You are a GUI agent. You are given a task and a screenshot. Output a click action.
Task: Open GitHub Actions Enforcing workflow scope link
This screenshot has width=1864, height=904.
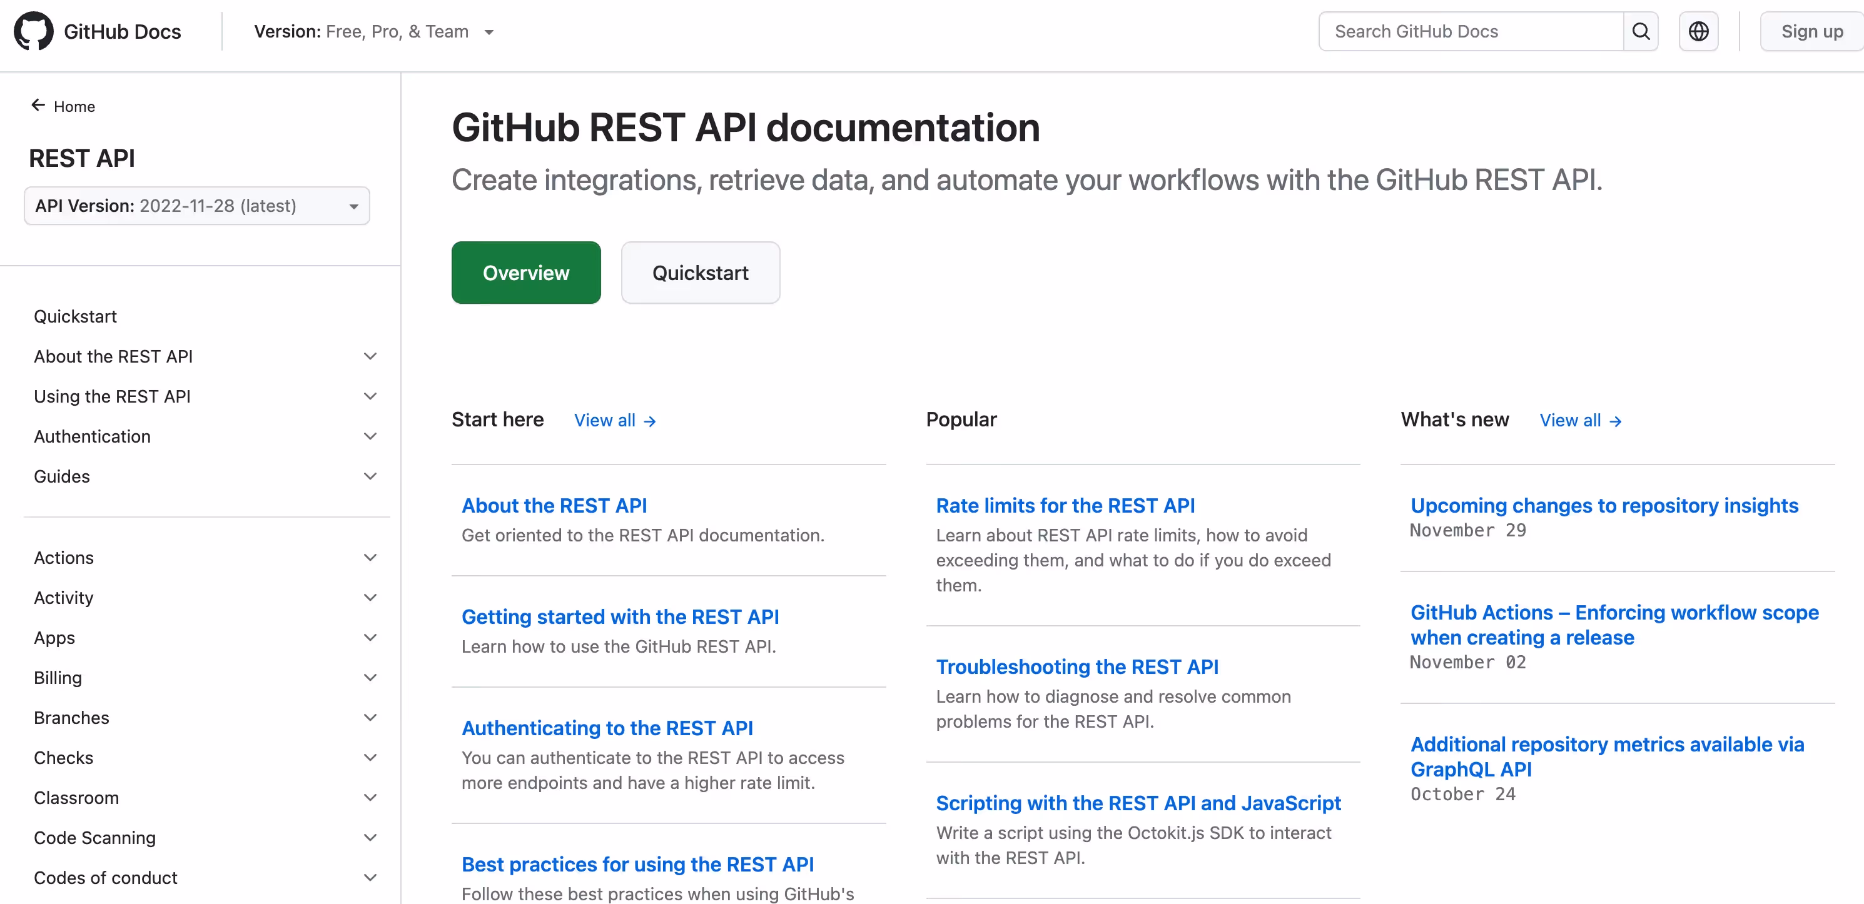click(1614, 625)
